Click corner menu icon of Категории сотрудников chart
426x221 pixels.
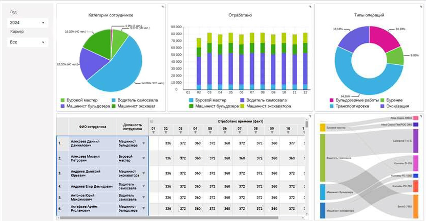click(x=162, y=7)
